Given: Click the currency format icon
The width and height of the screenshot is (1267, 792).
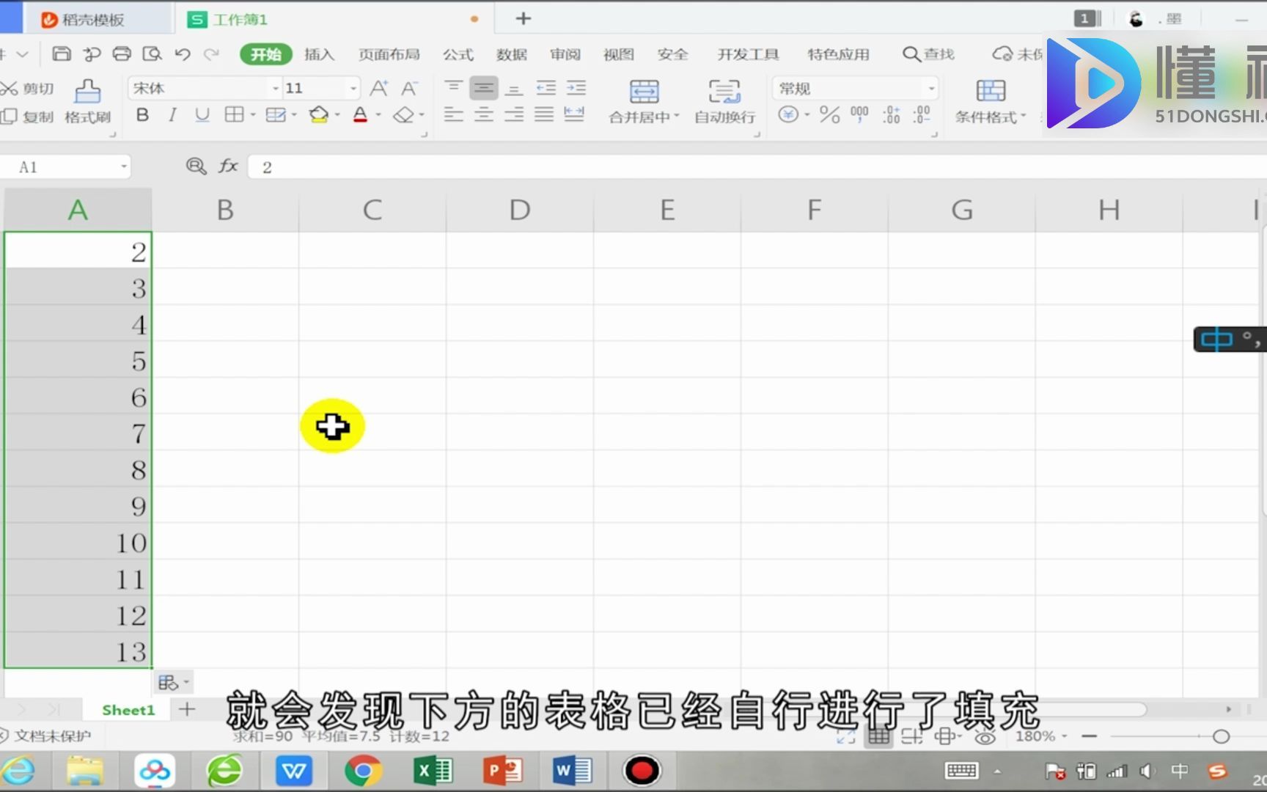Looking at the screenshot, I should [788, 114].
